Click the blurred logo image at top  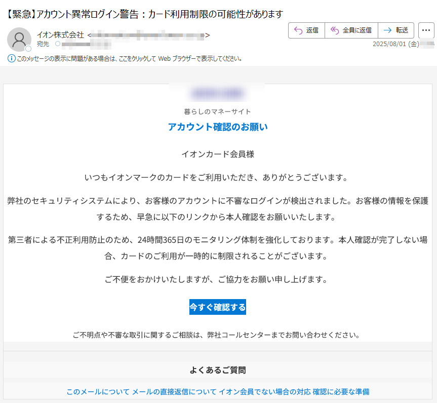(217, 93)
